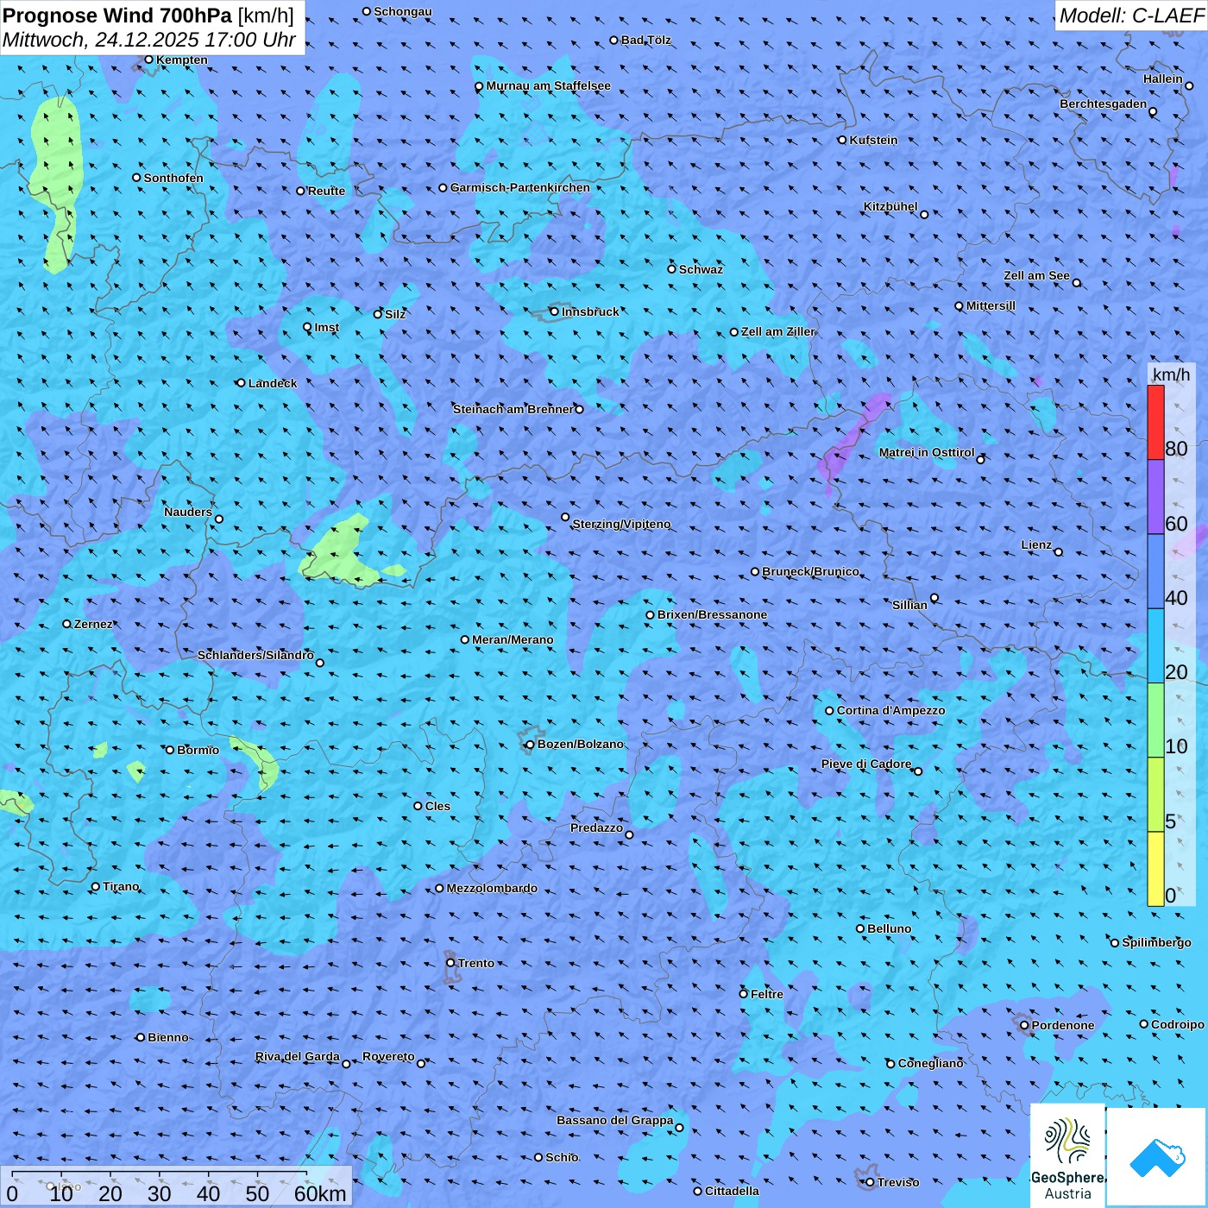
Task: Select the Bruneck/Brunico label
Action: click(810, 571)
